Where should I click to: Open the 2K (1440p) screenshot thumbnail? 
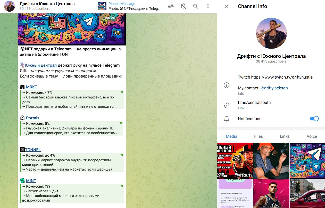[x=235, y=194]
